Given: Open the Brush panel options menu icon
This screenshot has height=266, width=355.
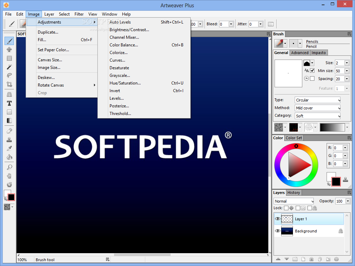Looking at the screenshot, I should tap(349, 34).
